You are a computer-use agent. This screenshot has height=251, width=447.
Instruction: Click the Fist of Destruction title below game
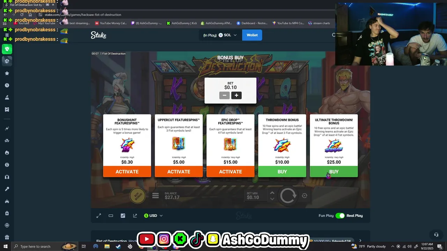tap(111, 241)
